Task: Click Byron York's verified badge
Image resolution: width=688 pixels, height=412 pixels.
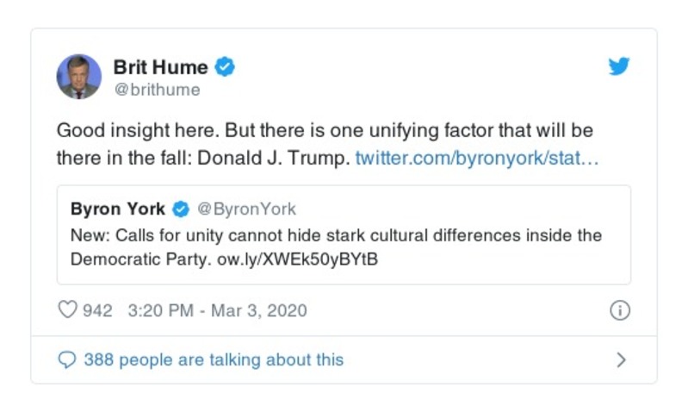Action: 181,209
